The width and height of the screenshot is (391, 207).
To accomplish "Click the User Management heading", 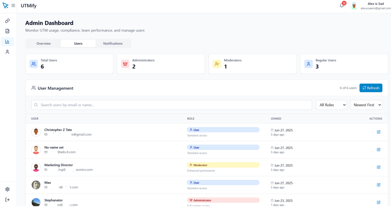I will [55, 88].
